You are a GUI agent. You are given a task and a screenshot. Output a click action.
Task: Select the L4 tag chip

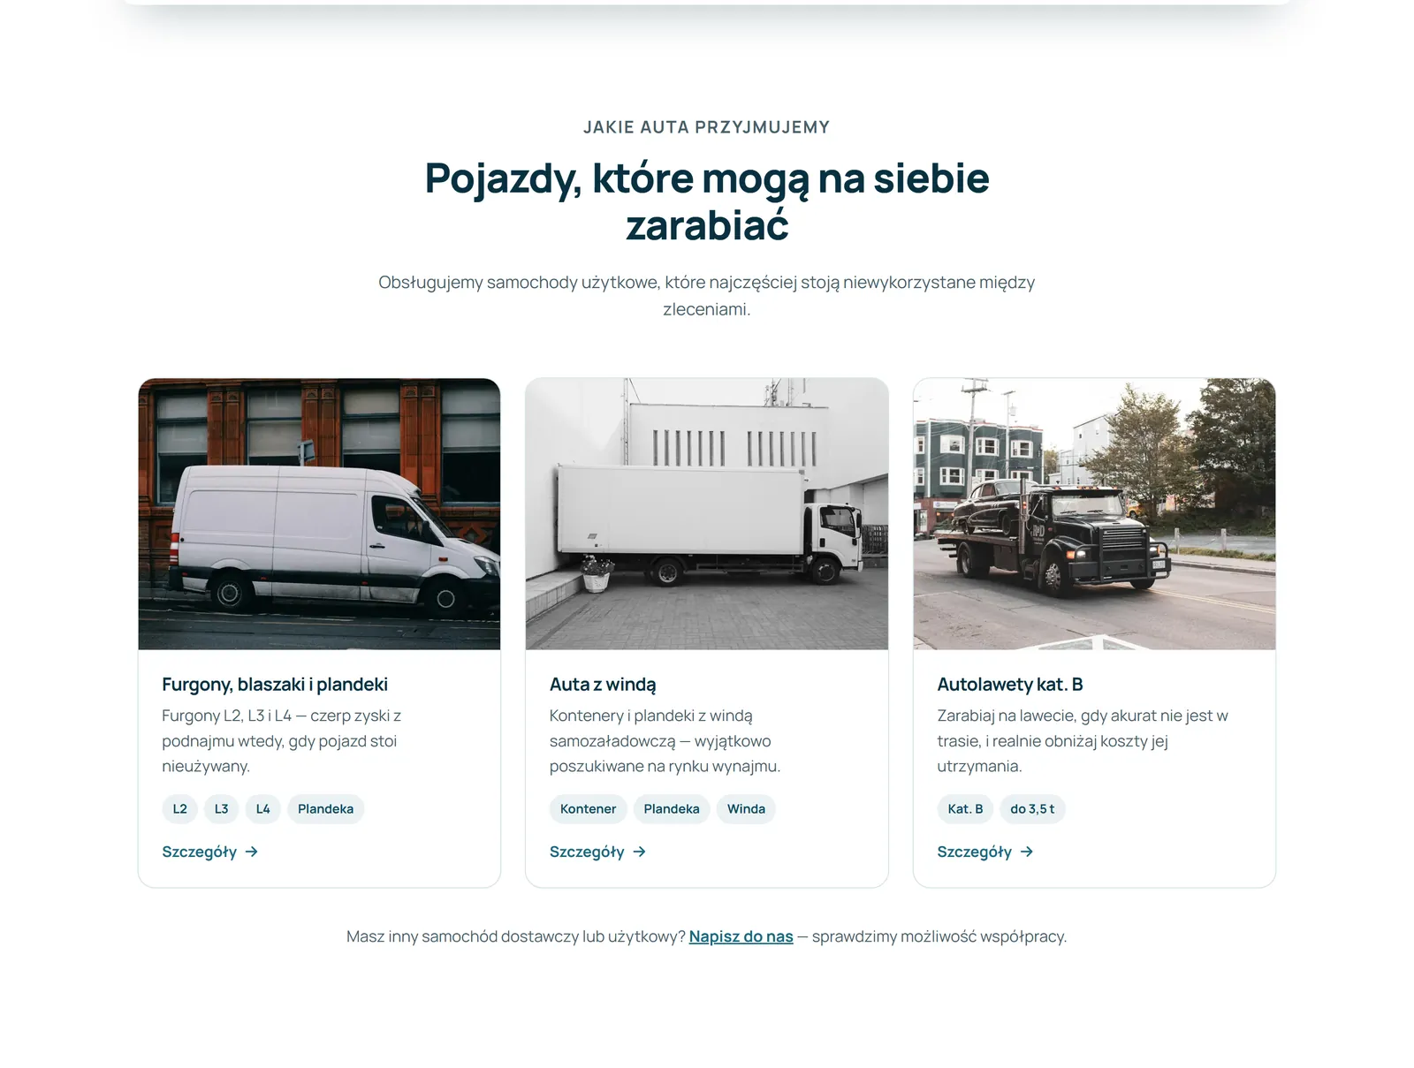263,809
